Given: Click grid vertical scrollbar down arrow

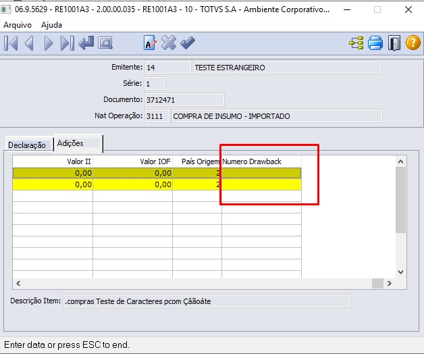Looking at the screenshot, I should point(401,272).
